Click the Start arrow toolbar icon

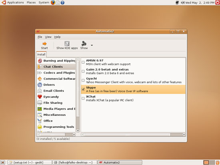click(44, 44)
